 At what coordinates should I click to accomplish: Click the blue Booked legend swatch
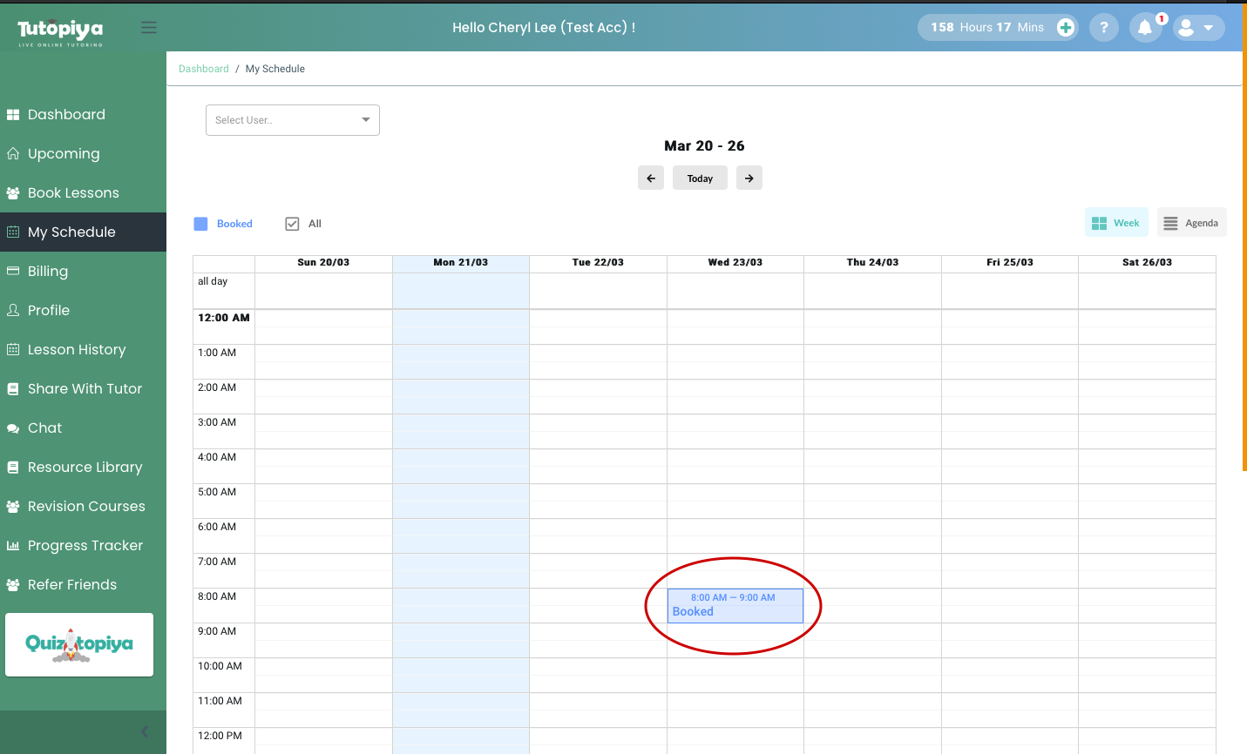(200, 224)
